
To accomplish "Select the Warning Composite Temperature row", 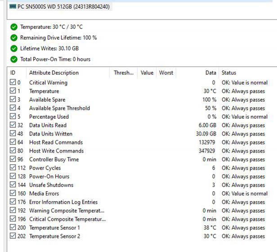I will pos(142,211).
